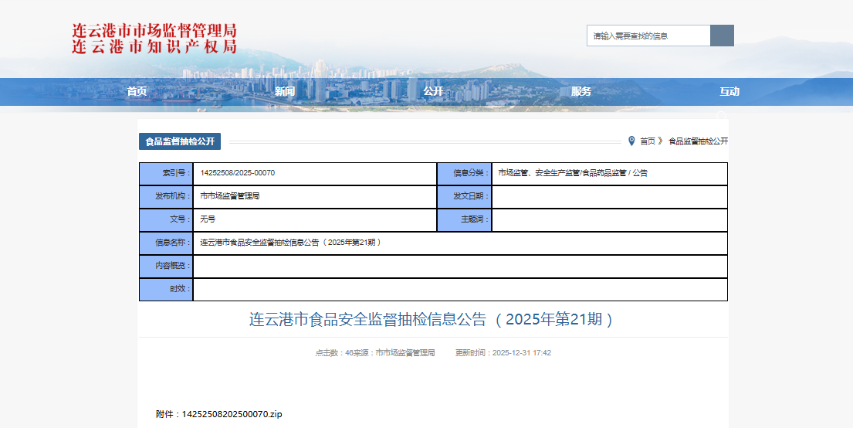The height and width of the screenshot is (428, 853).
Task: Click the site logo 连云港市市场监督管理局
Action: pos(154,39)
